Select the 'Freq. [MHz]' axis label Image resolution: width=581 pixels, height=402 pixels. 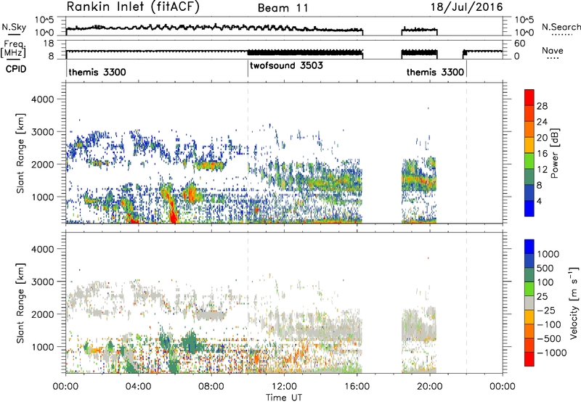[14, 49]
